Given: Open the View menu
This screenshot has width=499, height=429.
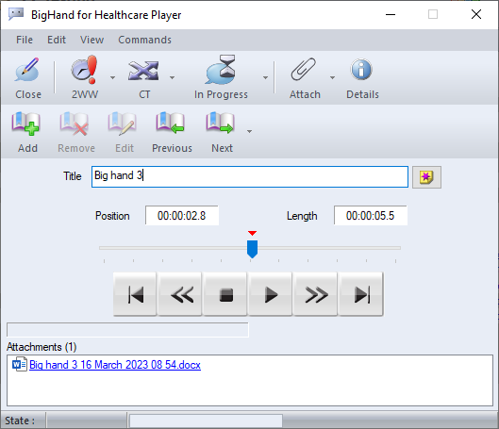Looking at the screenshot, I should [x=91, y=40].
